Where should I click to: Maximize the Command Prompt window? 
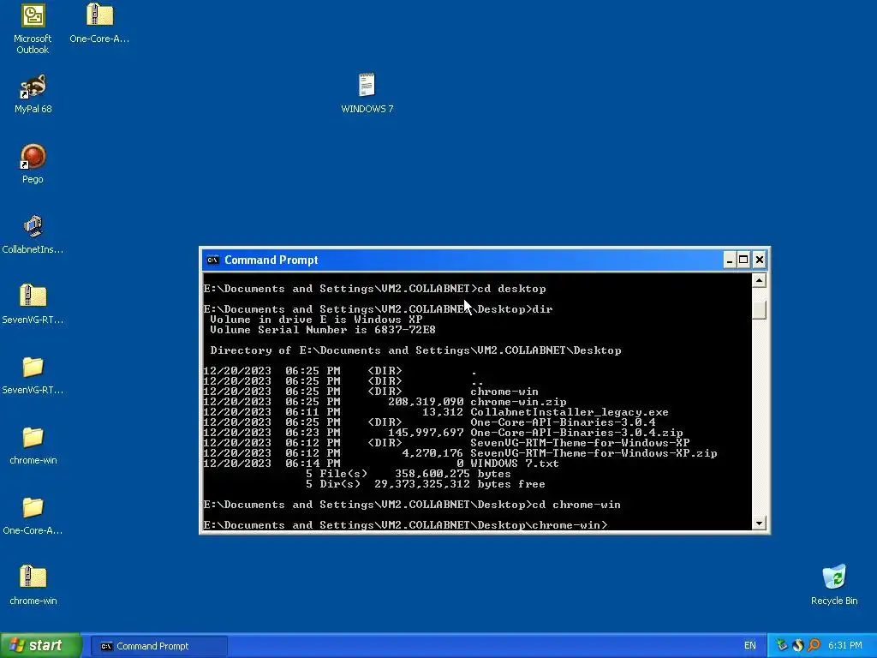pos(743,260)
